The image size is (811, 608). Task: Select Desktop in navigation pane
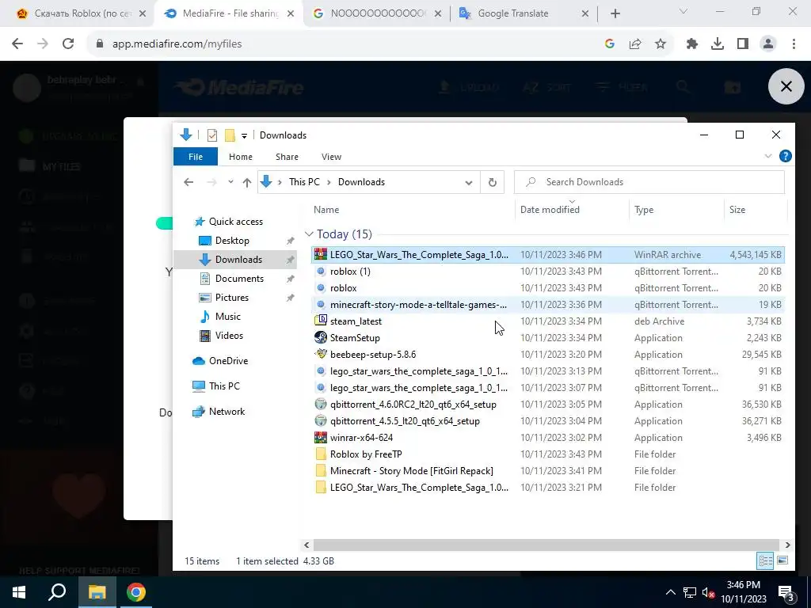pos(232,241)
